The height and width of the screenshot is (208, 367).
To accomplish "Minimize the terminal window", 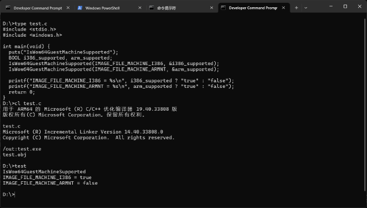I will tap(331, 7).
